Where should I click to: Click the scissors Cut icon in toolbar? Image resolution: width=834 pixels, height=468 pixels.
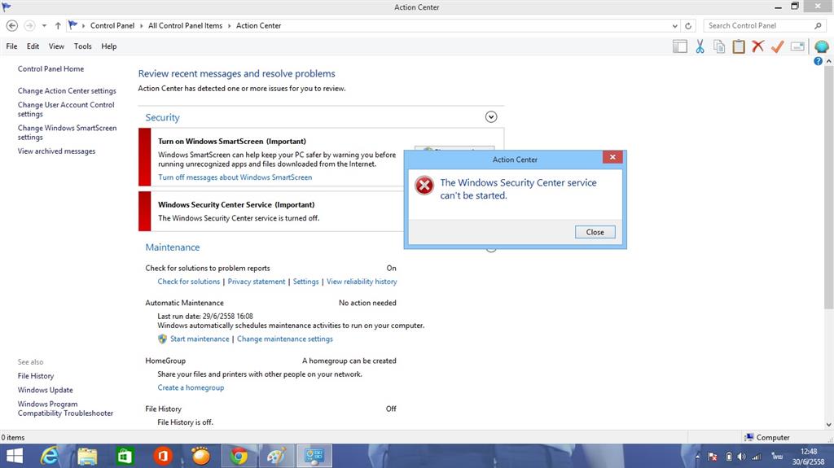point(700,46)
